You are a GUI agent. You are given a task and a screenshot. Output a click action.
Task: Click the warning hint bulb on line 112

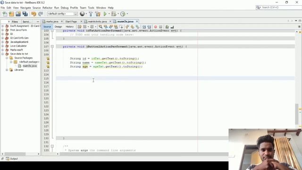[48, 67]
